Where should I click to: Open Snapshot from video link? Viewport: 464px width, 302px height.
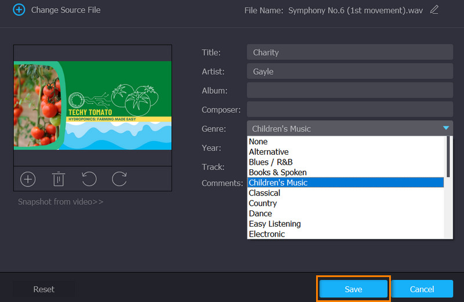coord(60,202)
